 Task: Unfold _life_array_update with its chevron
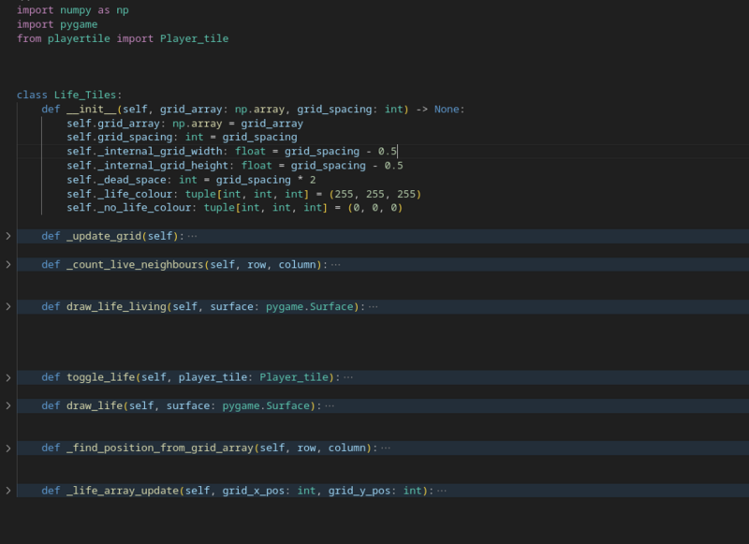click(8, 491)
